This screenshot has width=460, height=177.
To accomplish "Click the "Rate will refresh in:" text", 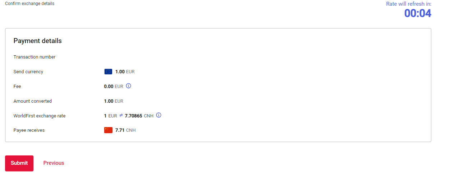I will click(x=409, y=4).
